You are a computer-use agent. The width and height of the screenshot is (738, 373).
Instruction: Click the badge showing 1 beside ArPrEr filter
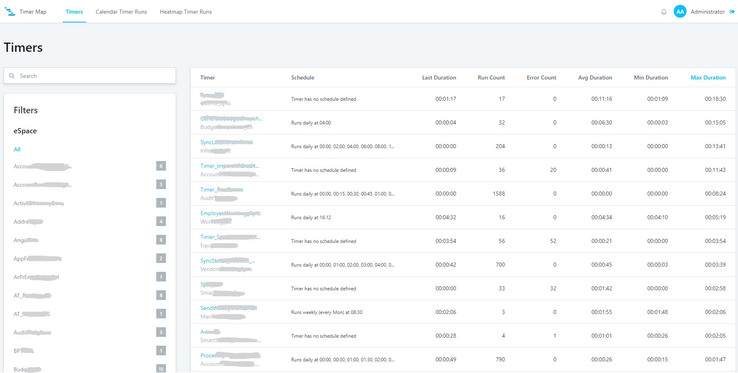tap(161, 277)
